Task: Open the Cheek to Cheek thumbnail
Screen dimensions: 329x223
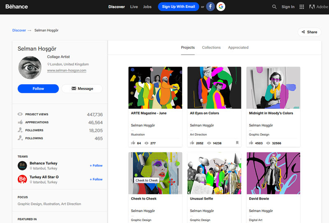Action: [x=155, y=173]
